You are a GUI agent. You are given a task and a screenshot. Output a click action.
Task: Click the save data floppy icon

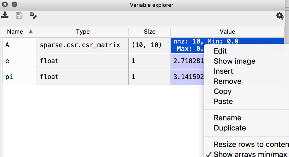click(19, 15)
